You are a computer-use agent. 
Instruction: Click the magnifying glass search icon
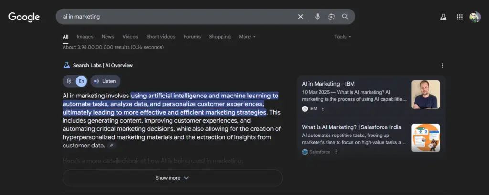coord(345,17)
